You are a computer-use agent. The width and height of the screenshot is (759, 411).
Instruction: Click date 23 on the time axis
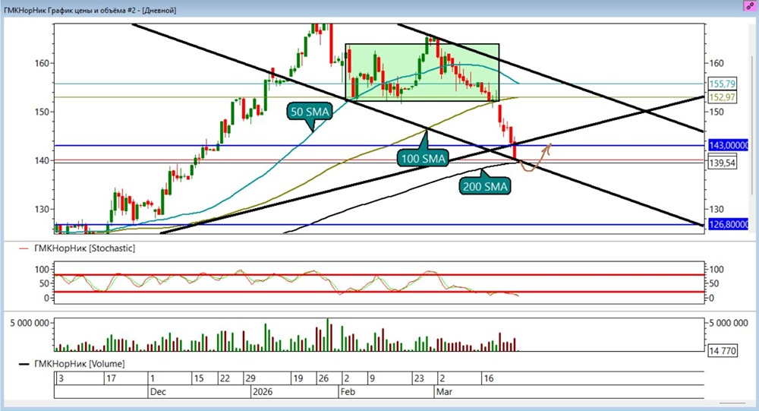coord(419,378)
